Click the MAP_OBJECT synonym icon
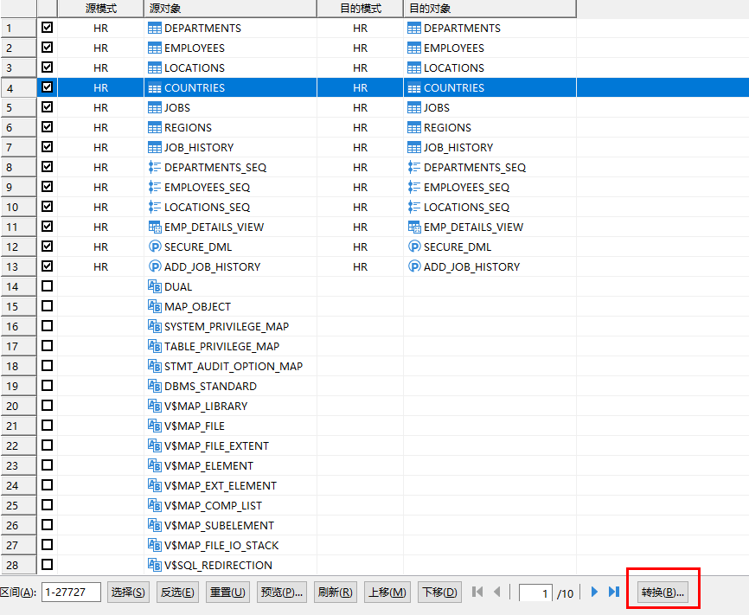 pyautogui.click(x=154, y=306)
